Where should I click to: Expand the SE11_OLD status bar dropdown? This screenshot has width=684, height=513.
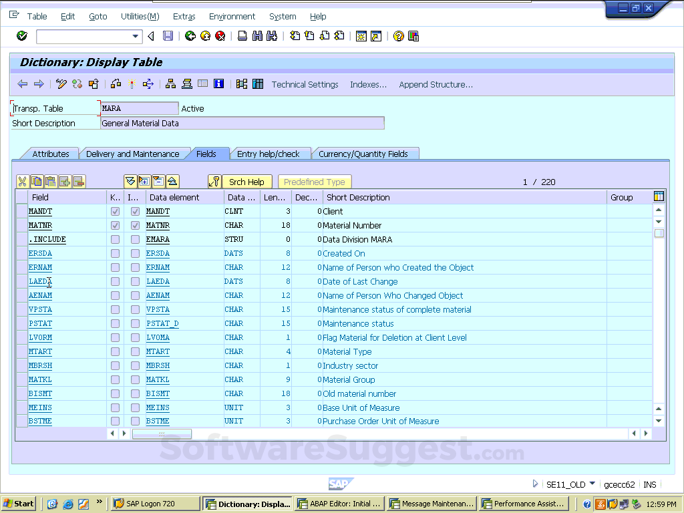[592, 484]
